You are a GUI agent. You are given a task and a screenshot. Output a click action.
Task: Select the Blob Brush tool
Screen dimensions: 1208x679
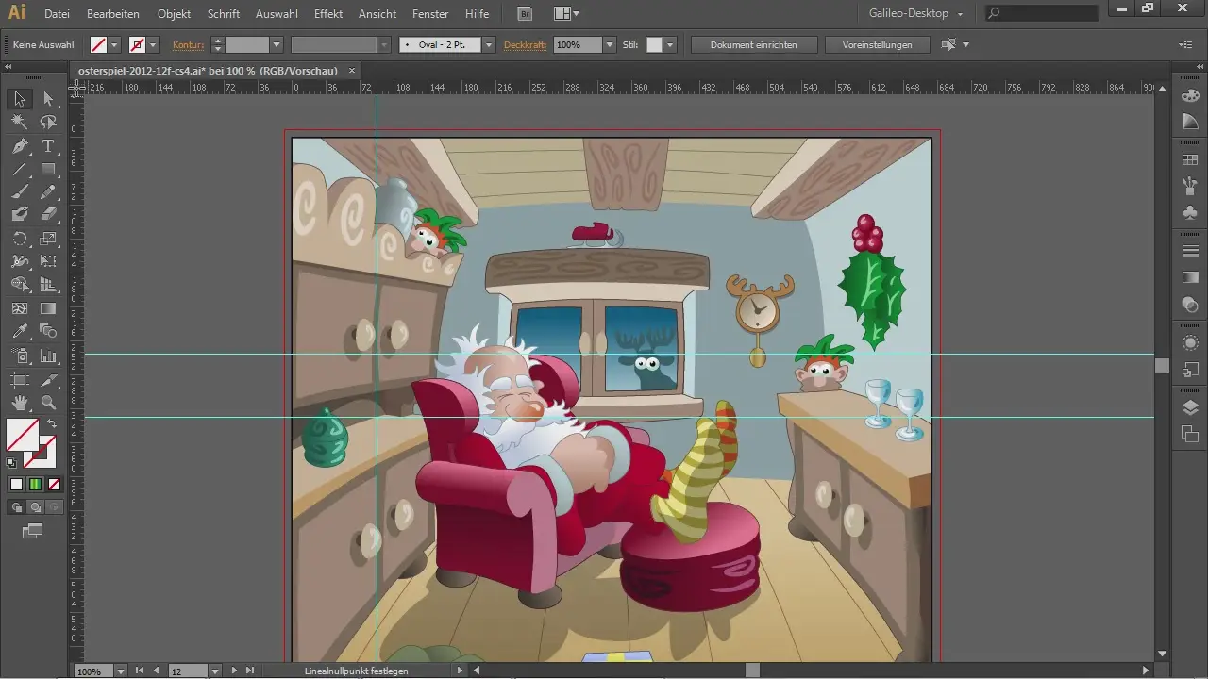(20, 215)
